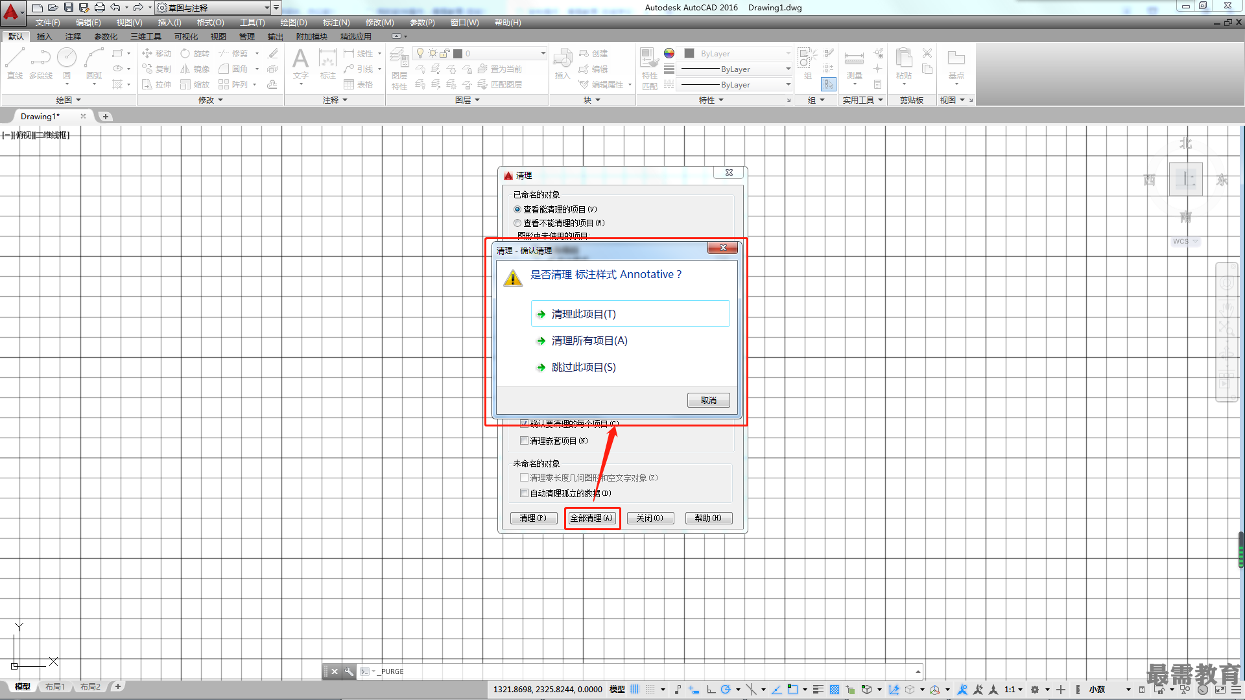The width and height of the screenshot is (1245, 700).
Task: Click the Save icon in quick access toolbar
Action: [69, 8]
